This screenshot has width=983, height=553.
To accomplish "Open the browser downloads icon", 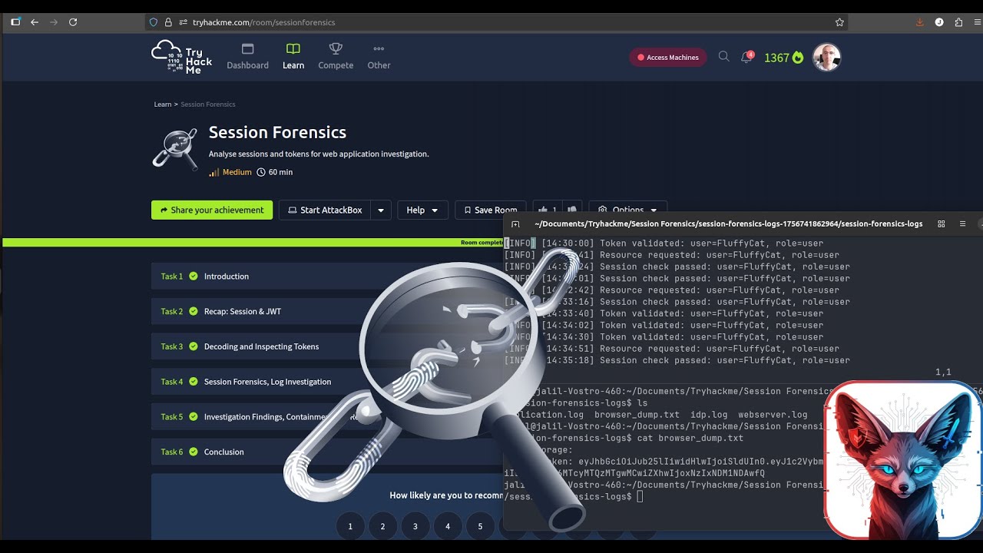I will coord(920,22).
